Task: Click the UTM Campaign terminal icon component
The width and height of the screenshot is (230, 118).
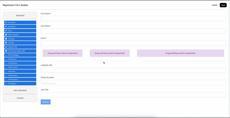Action: [20, 55]
